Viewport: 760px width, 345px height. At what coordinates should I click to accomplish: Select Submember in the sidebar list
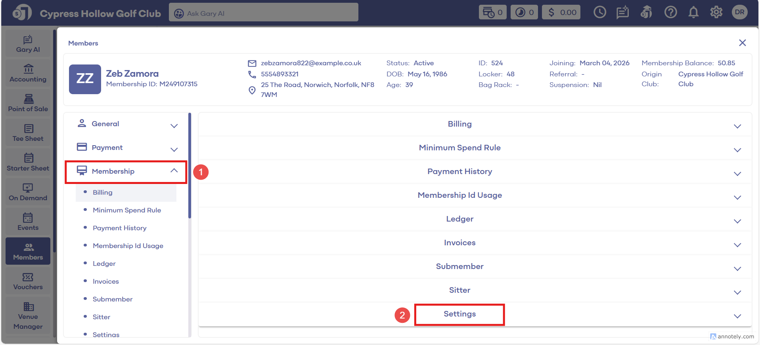coord(113,299)
